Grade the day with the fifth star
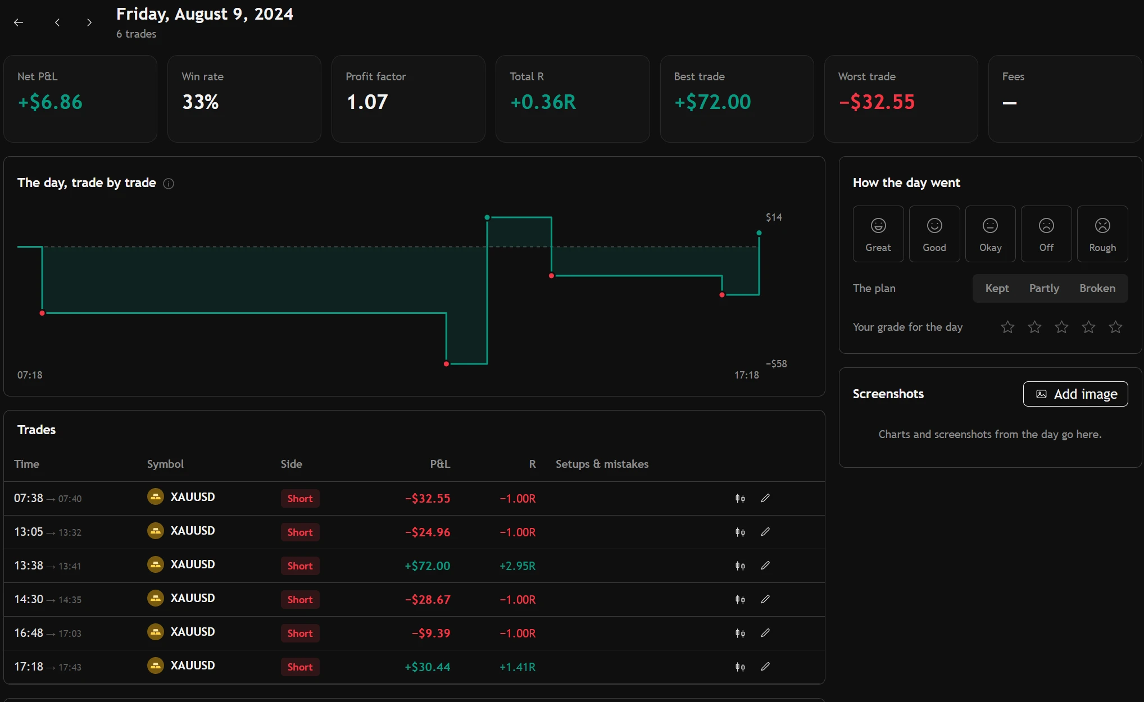Image resolution: width=1144 pixels, height=702 pixels. [1115, 327]
